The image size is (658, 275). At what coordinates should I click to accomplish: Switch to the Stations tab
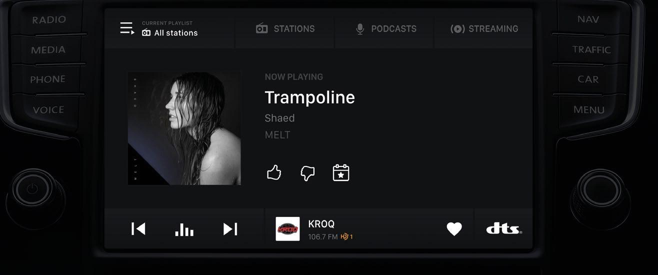click(x=285, y=28)
